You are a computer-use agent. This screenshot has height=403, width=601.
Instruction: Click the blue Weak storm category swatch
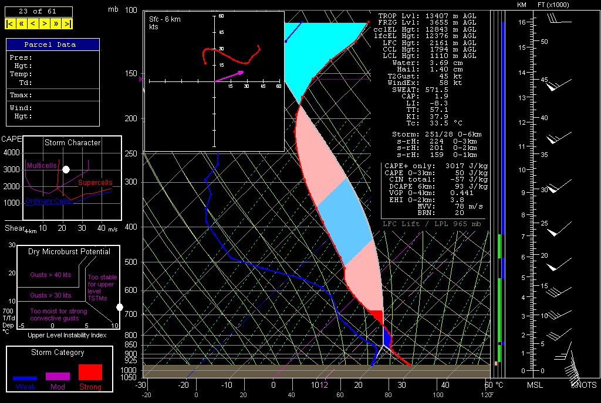pyautogui.click(x=25, y=378)
